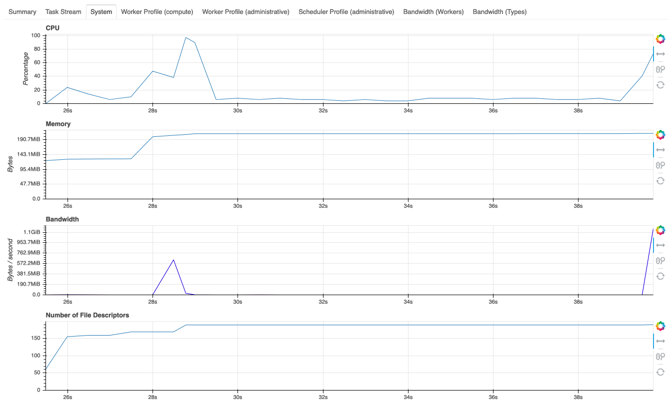This screenshot has width=668, height=406.
Task: Click the Bytes / second axis label
Action: (10, 260)
